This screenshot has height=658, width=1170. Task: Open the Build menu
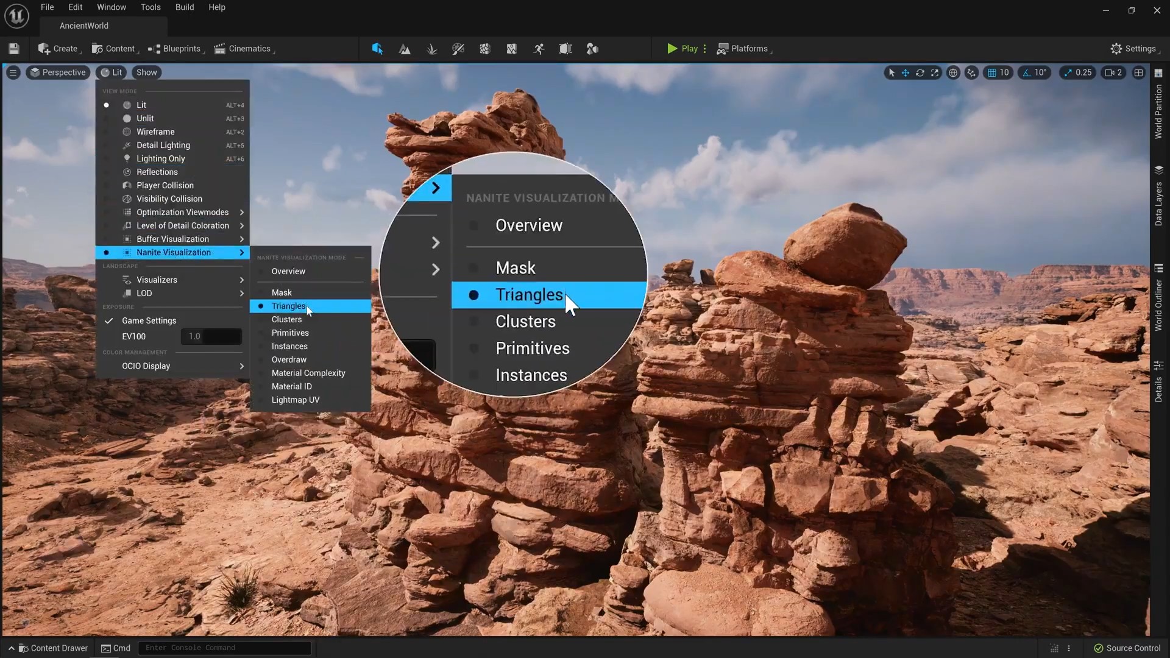tap(185, 7)
